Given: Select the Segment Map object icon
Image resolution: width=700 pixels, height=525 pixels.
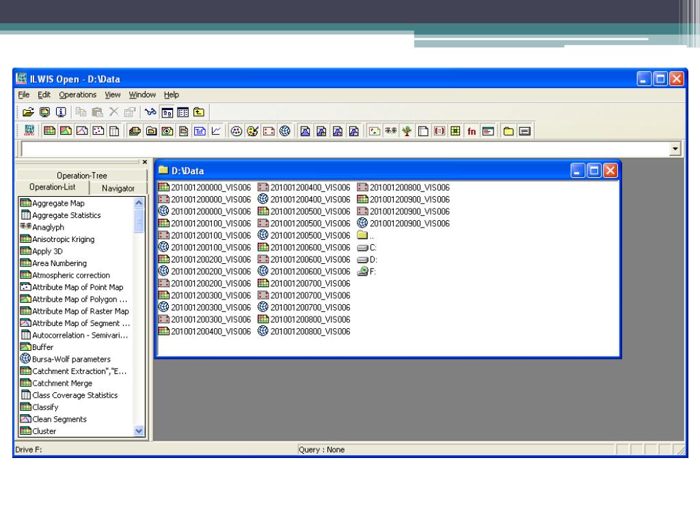Looking at the screenshot, I should tap(82, 131).
